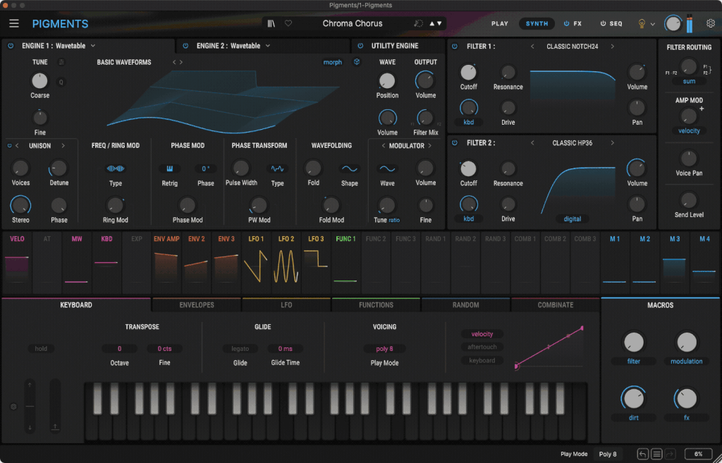Select the VELO modulation source slot
This screenshot has height=463, width=722.
pos(17,263)
